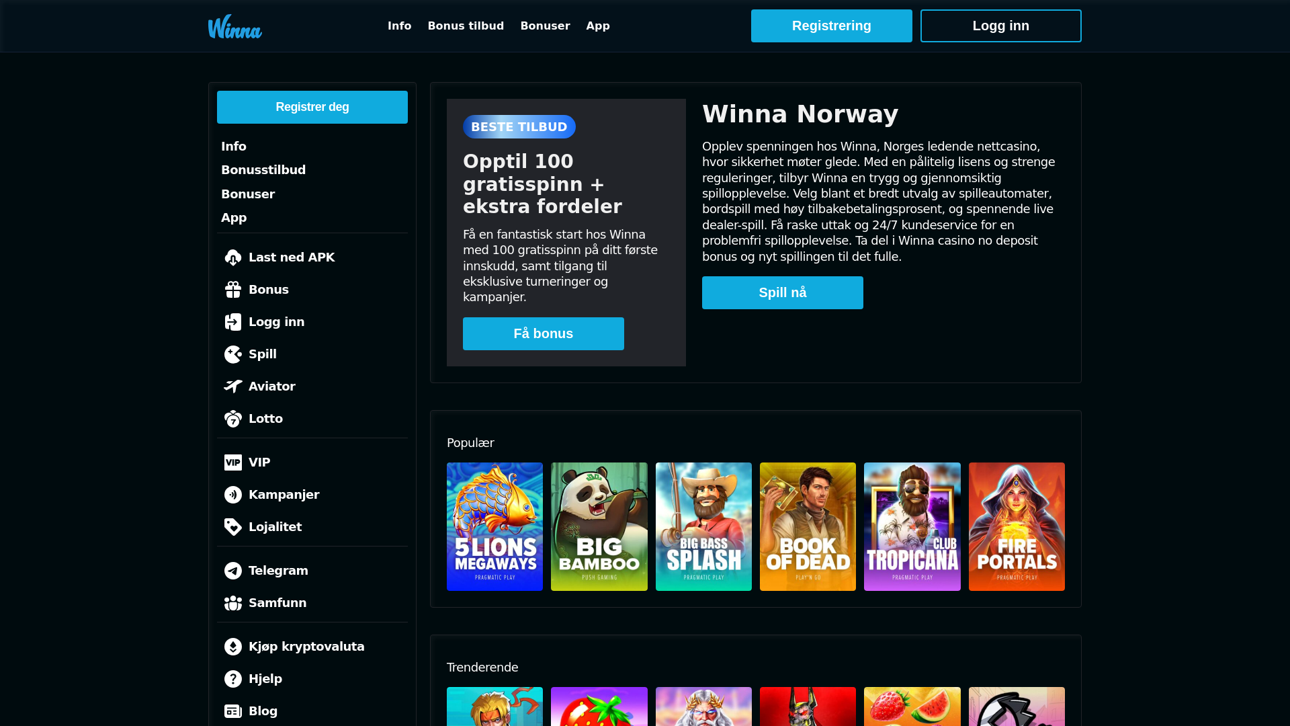
Task: Open the 5 Lions Megaways game thumbnail
Action: click(494, 526)
